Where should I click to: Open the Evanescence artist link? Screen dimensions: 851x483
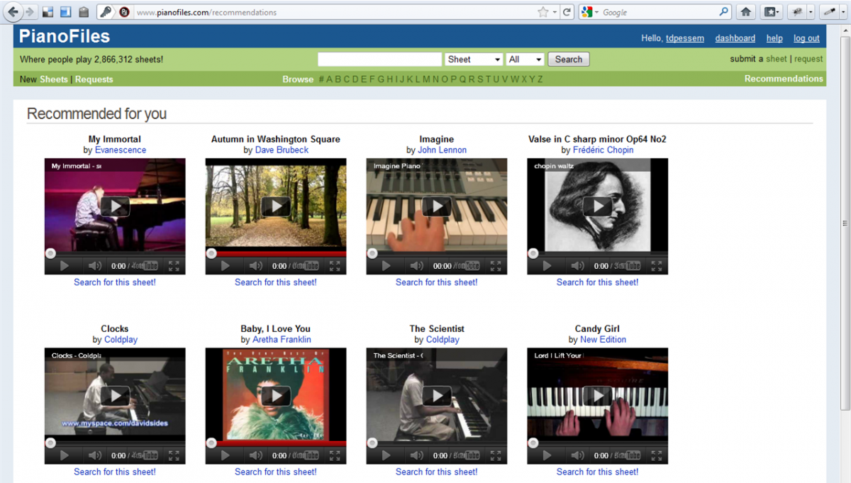click(x=121, y=150)
